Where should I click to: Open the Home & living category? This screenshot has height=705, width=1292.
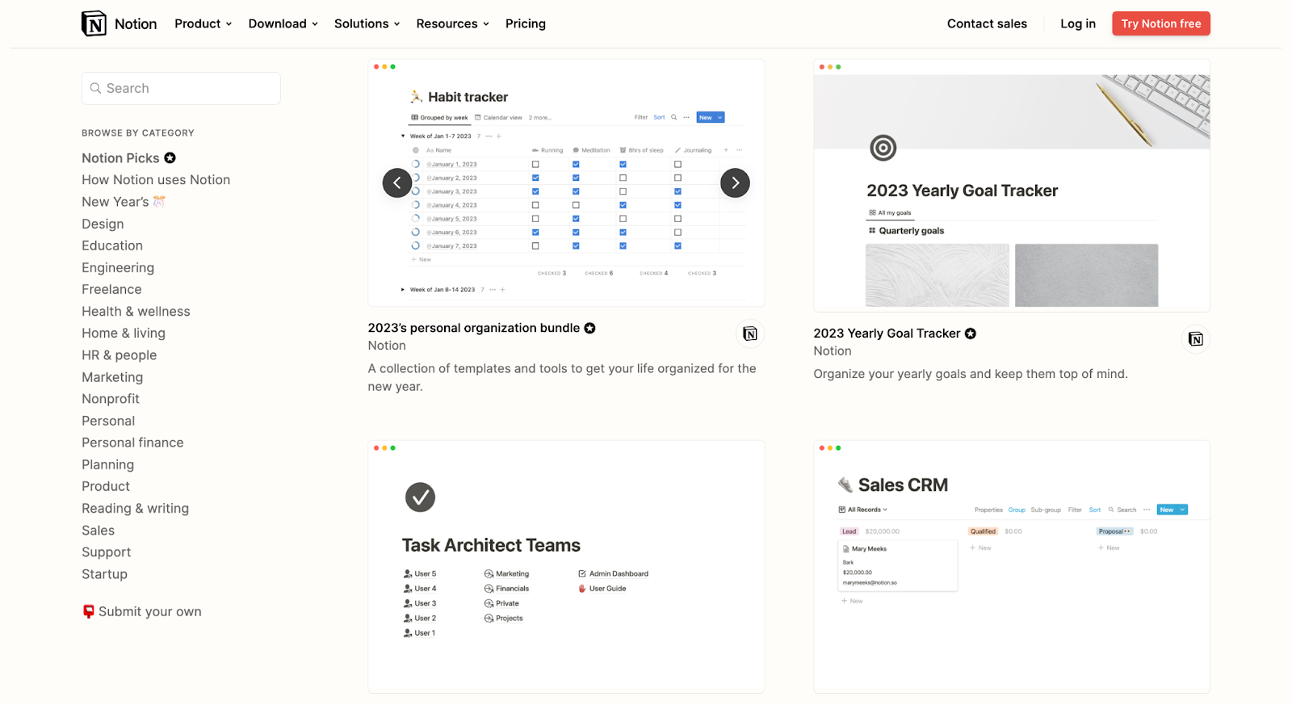[124, 333]
